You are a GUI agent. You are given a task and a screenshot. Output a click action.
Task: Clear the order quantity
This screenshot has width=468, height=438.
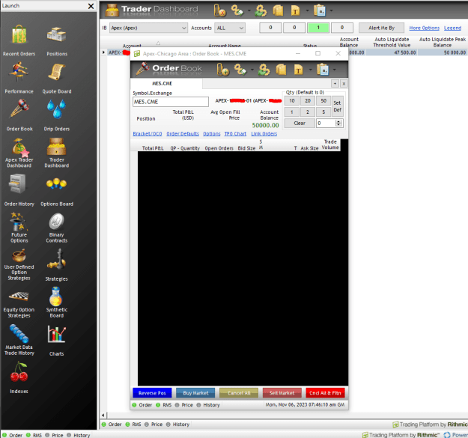click(x=300, y=124)
